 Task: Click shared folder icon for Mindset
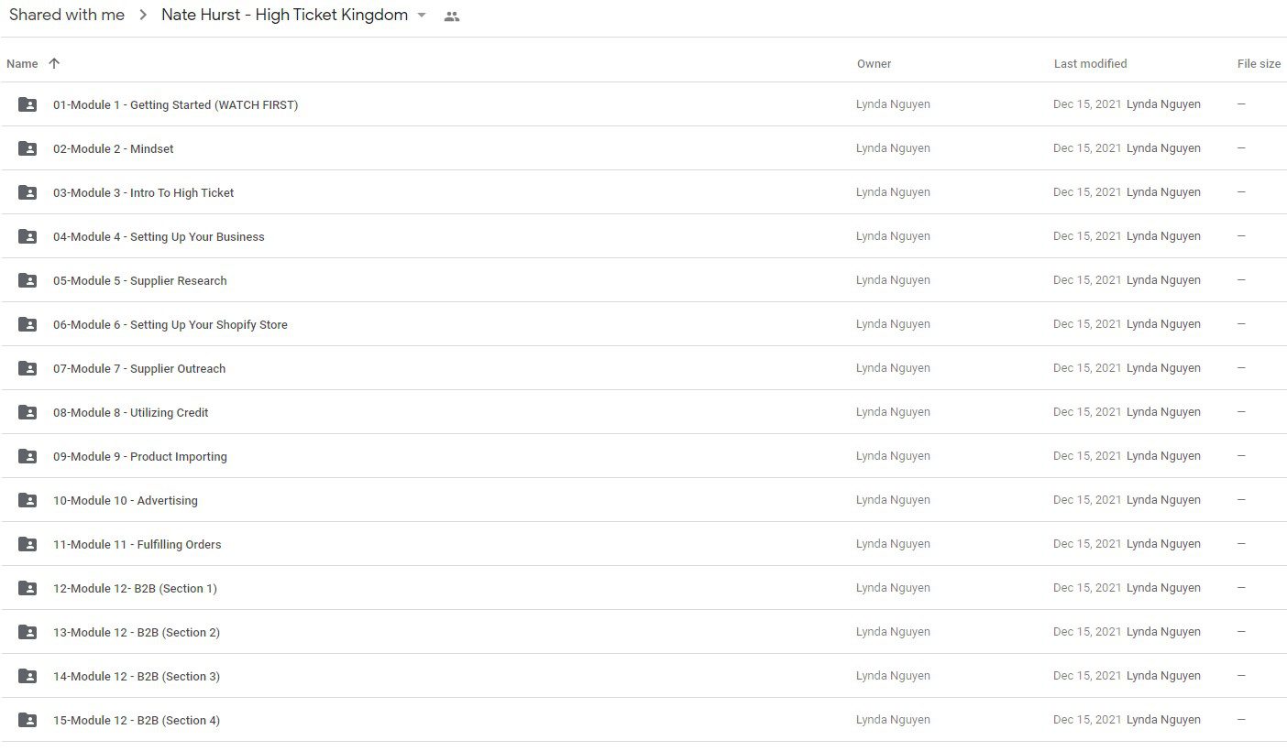click(x=27, y=148)
